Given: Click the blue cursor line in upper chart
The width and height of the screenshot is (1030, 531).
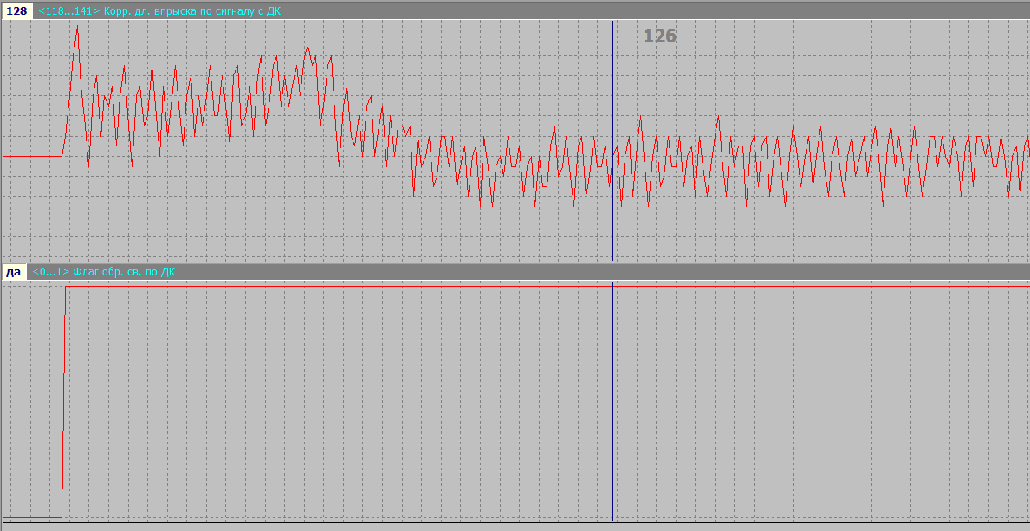Looking at the screenshot, I should point(612,87).
